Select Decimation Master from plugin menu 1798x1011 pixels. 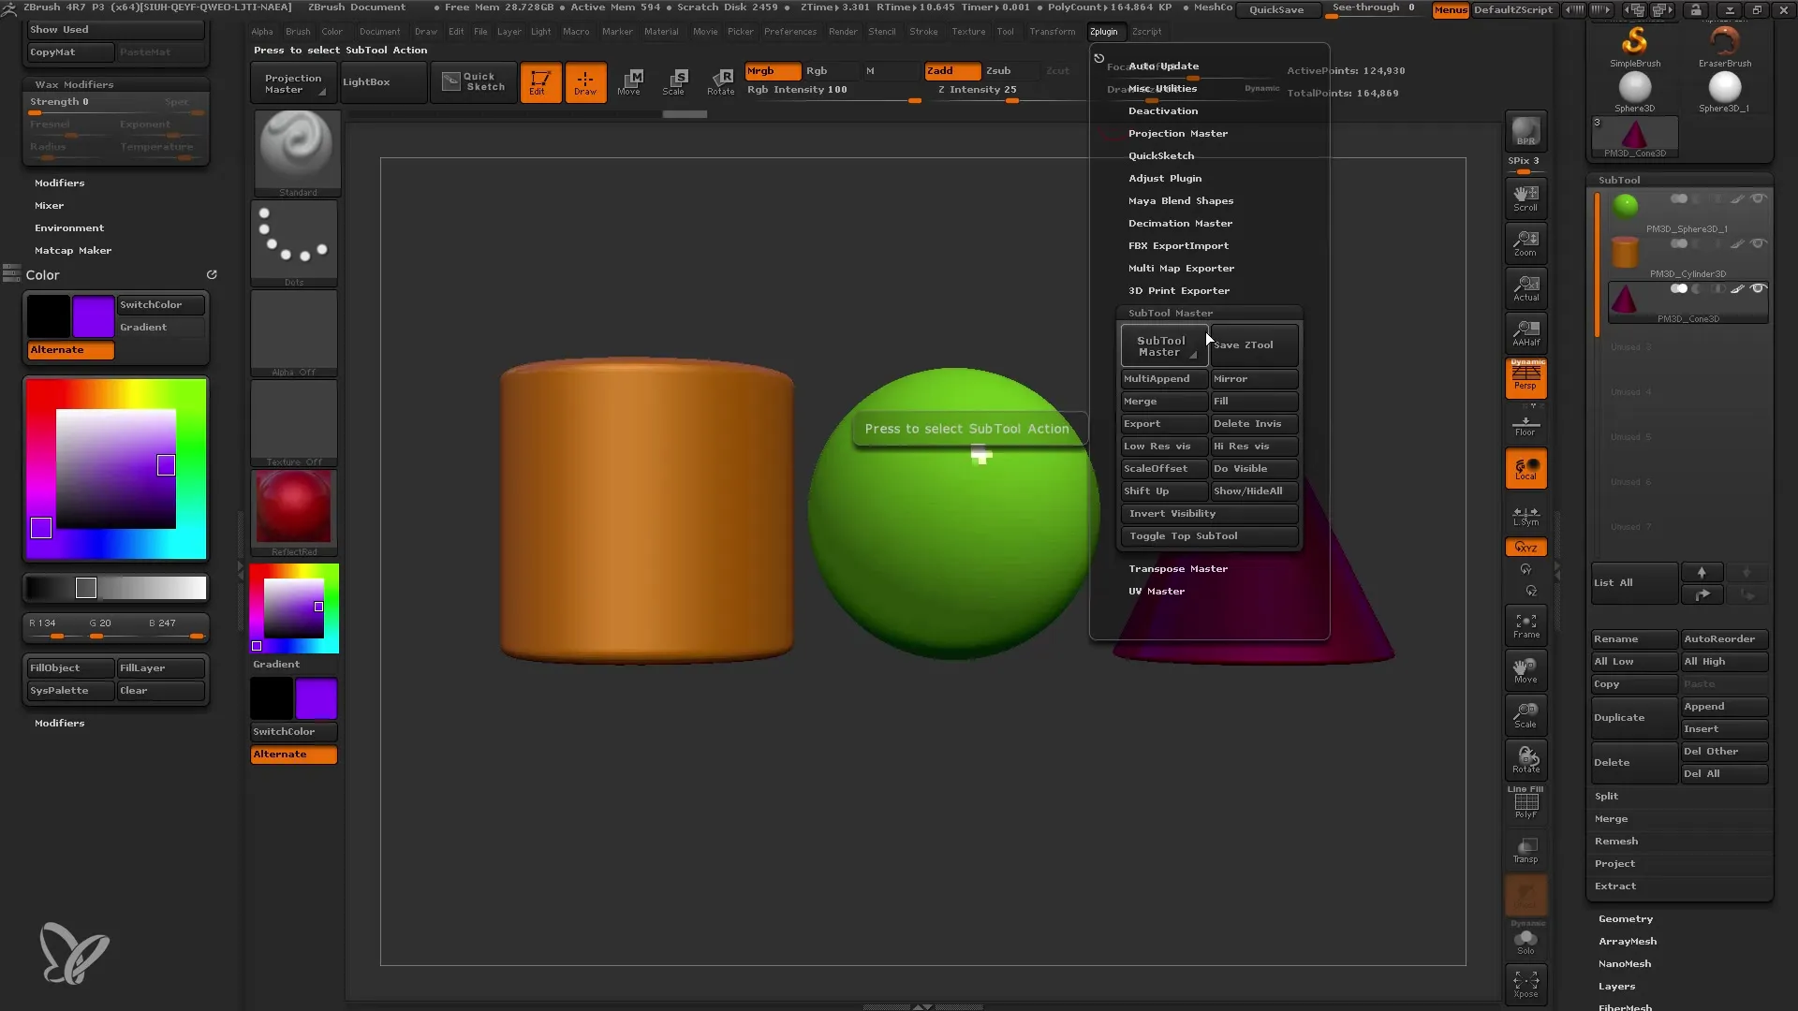1181,222
